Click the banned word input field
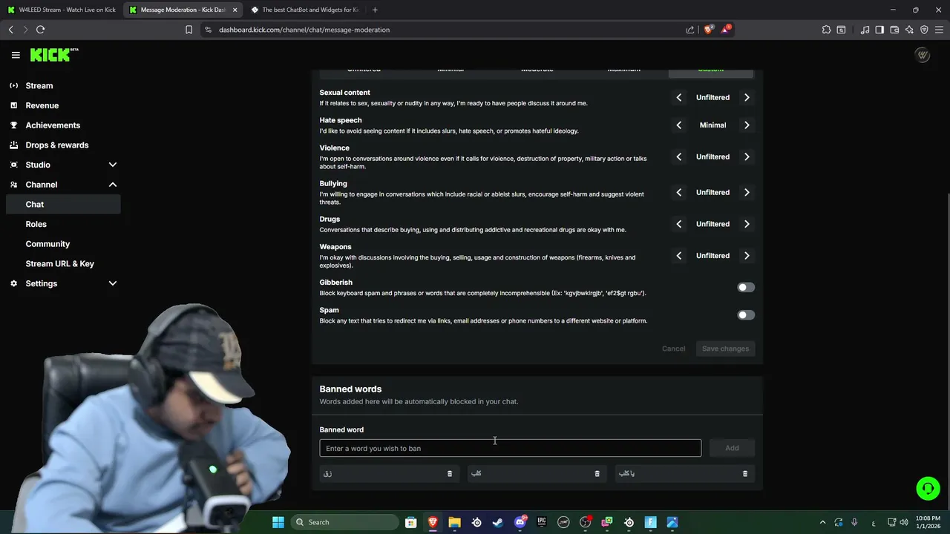 click(x=510, y=448)
